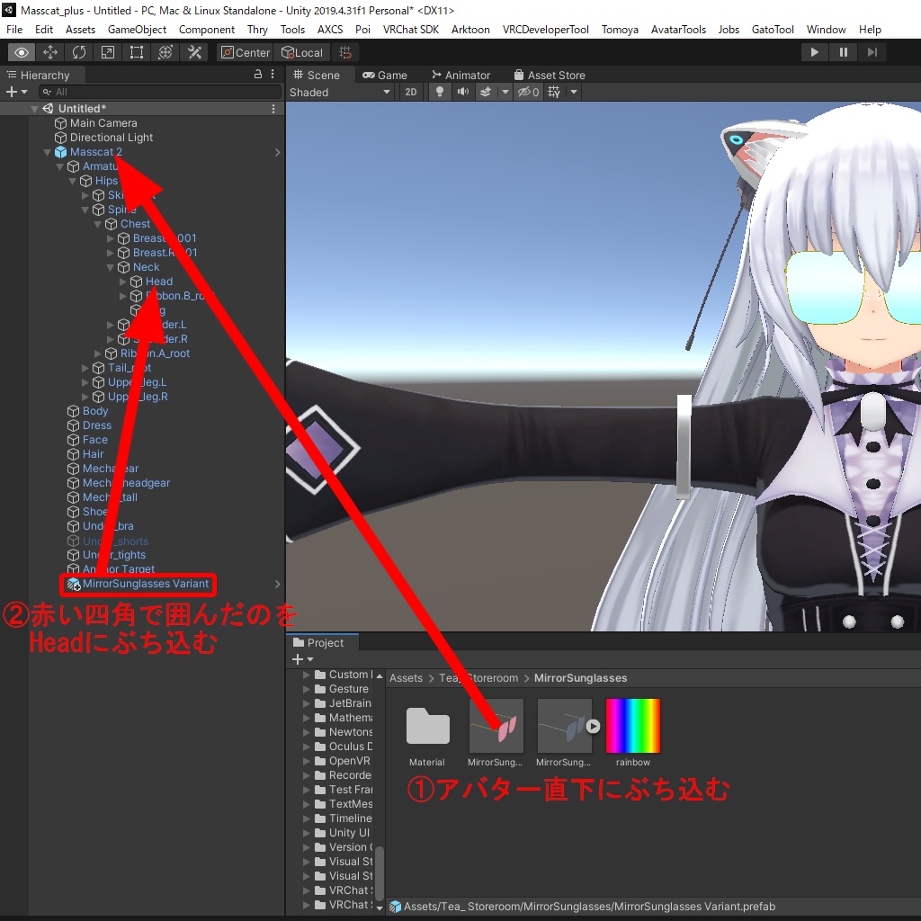Open Shaded draw mode dropdown
The width and height of the screenshot is (921, 921).
coord(340,93)
